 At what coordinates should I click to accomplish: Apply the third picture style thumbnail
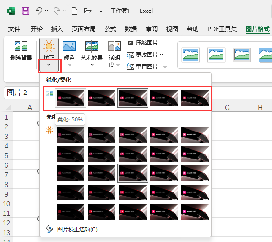(242, 55)
